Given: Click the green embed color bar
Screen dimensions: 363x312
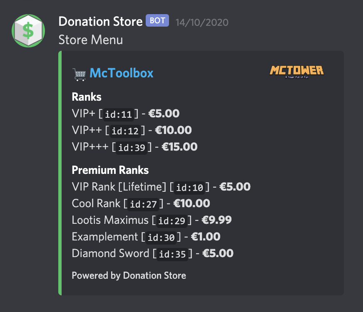Looking at the screenshot, I should click(60, 173).
